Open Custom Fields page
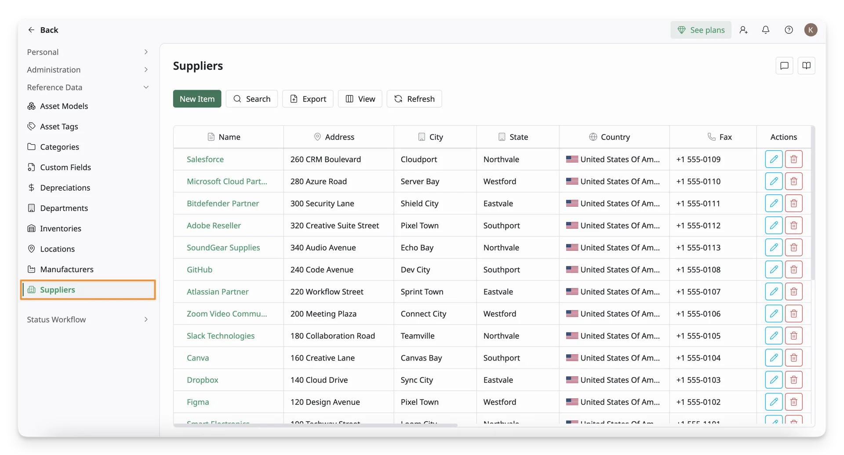Image resolution: width=844 pixels, height=455 pixels. tap(88, 167)
